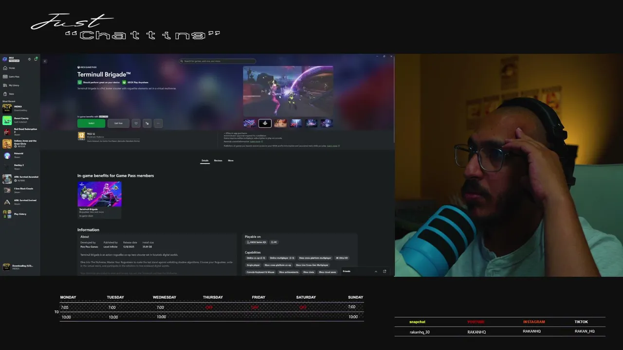
Task: Open Palworld from the recent list
Action: [19, 155]
